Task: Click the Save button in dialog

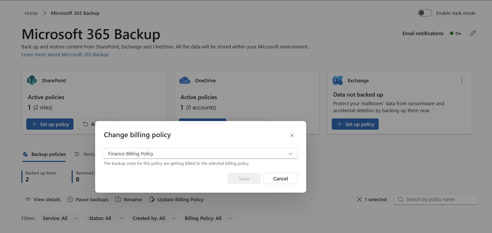Action: (x=244, y=179)
